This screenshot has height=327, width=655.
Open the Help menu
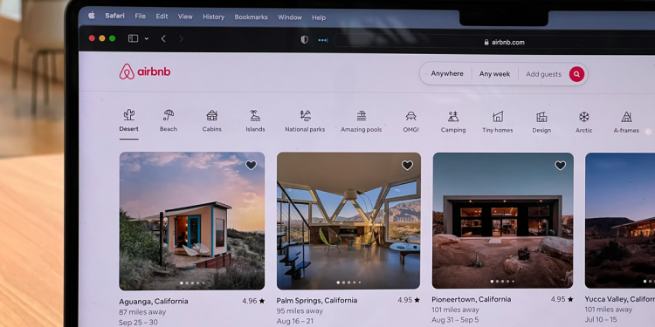click(319, 17)
